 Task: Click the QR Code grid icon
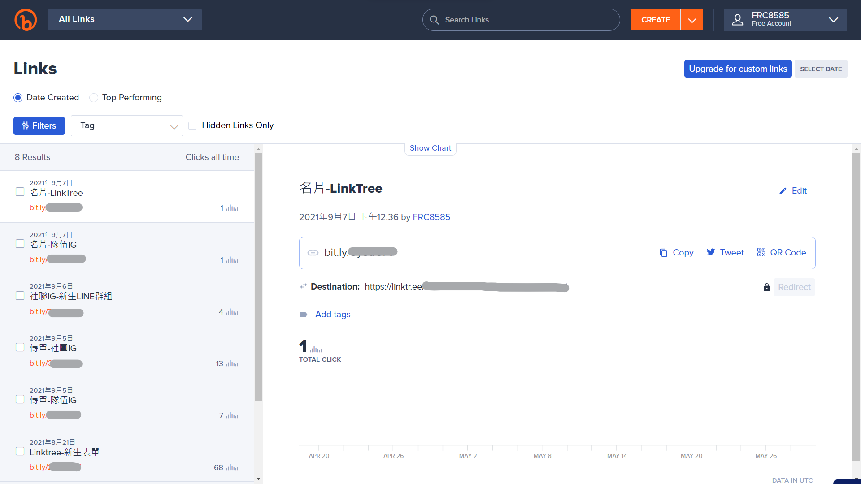click(x=761, y=252)
